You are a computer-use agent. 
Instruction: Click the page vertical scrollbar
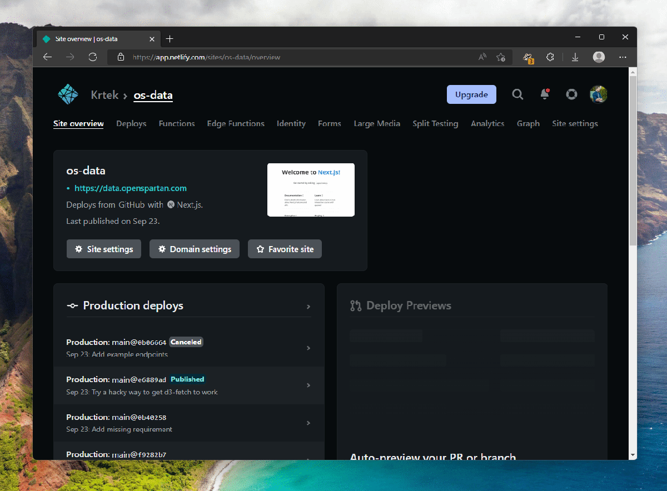click(633, 161)
